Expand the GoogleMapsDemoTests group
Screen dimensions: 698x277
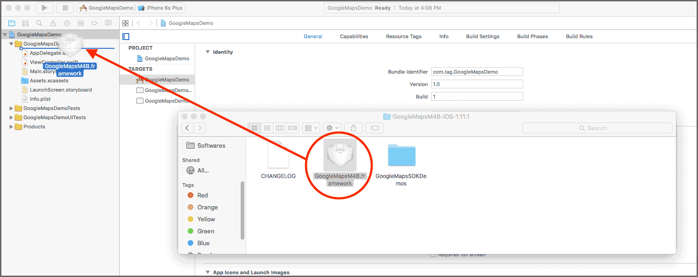coord(12,108)
